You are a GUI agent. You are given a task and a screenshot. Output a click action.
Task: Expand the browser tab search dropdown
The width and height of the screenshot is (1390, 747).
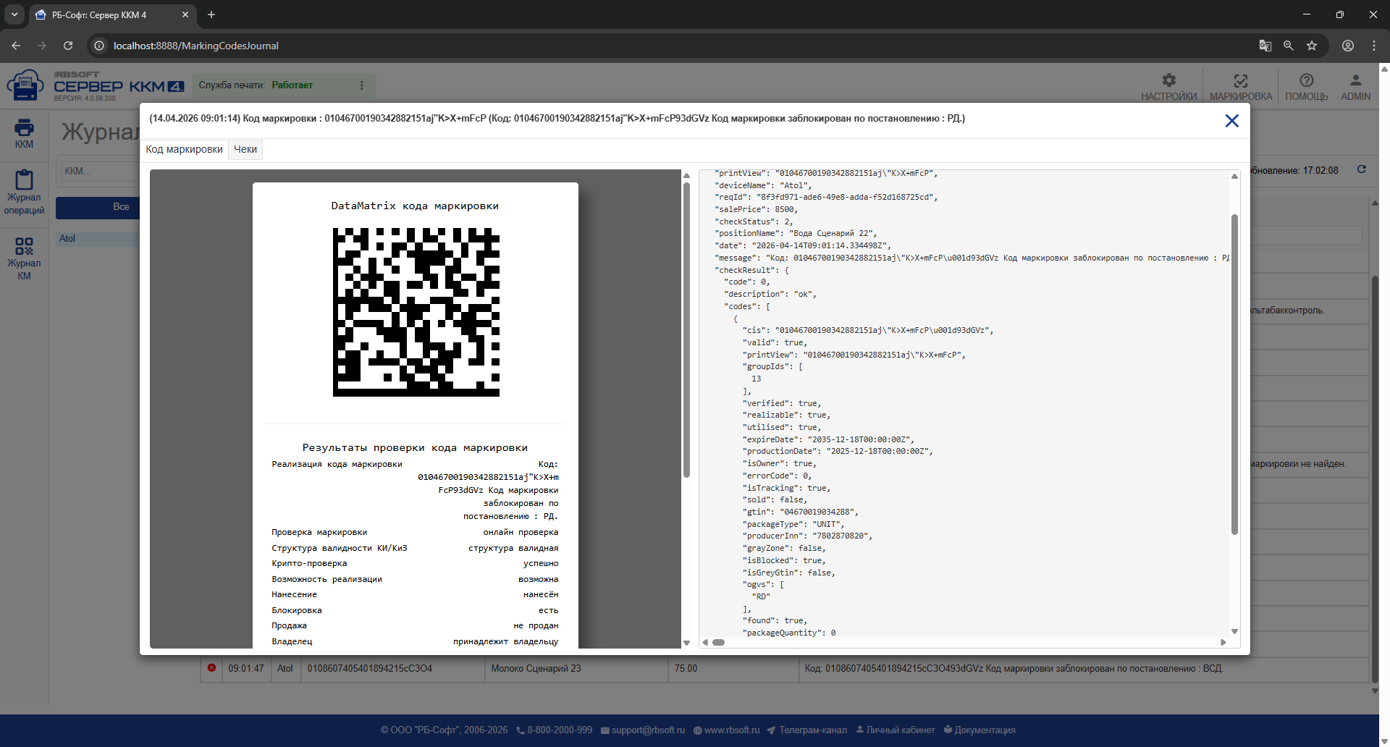[14, 14]
